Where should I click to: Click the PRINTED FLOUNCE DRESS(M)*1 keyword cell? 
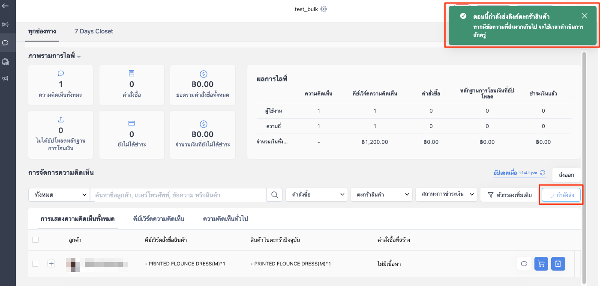(x=185, y=264)
